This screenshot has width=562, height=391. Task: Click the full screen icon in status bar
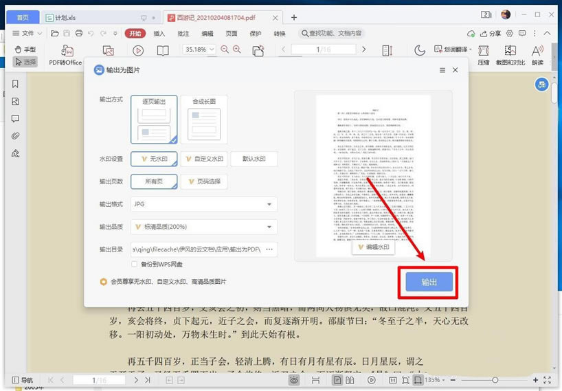click(x=548, y=380)
